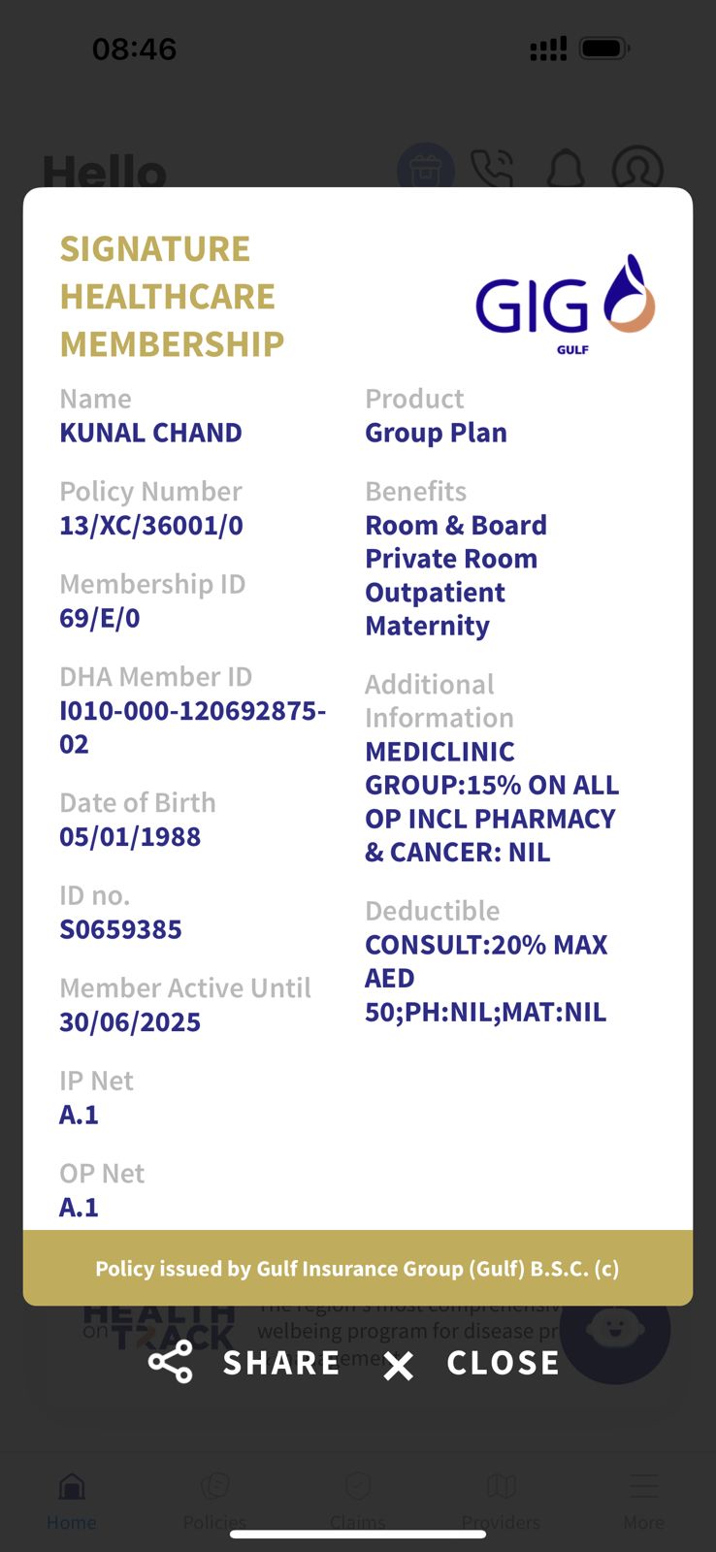Tap the policy number 13/XC/36001/0
716x1552 pixels.
point(151,526)
